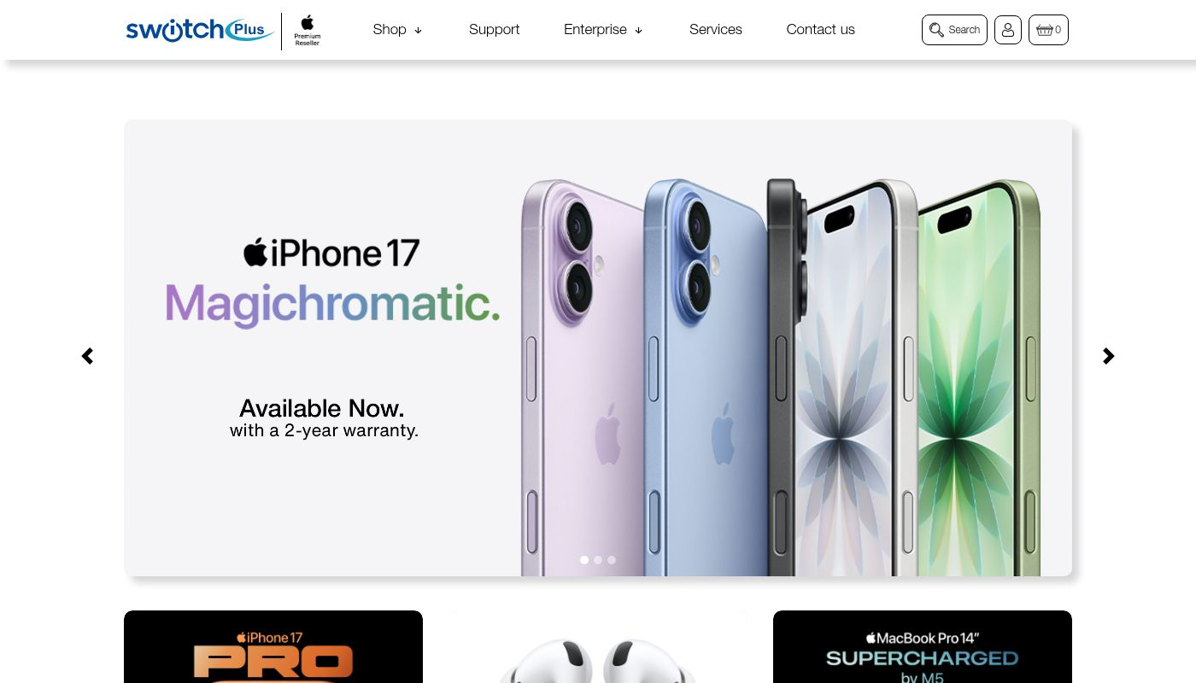Select the third carousel dot indicator
The height and width of the screenshot is (683, 1196).
pyautogui.click(x=612, y=560)
